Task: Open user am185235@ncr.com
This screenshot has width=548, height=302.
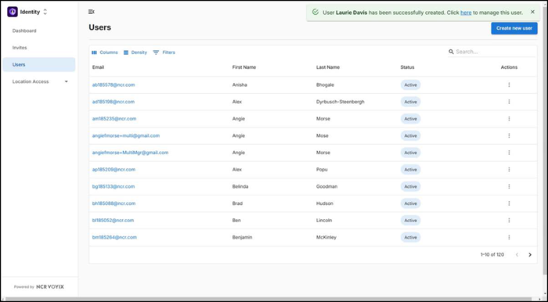Action: [114, 119]
